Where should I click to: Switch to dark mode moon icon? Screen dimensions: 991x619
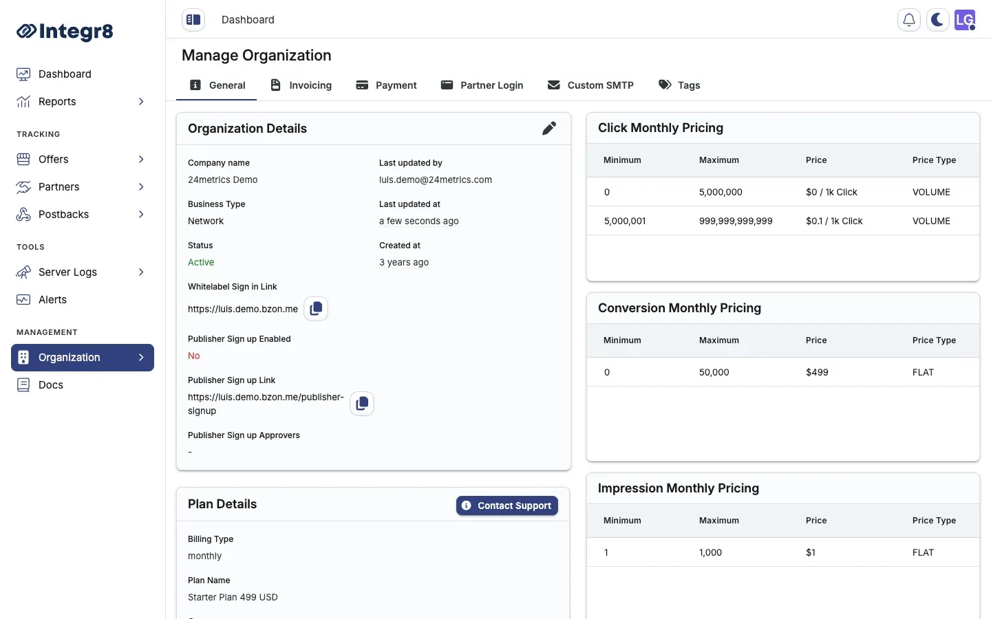tap(937, 20)
